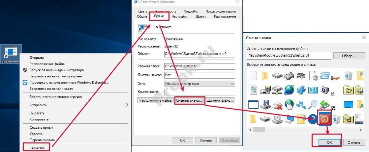369x152 pixels.
Task: Choose Свойства in the context menu
Action: tap(37, 148)
